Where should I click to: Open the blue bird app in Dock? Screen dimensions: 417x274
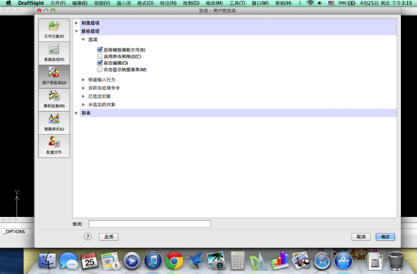[195, 261]
